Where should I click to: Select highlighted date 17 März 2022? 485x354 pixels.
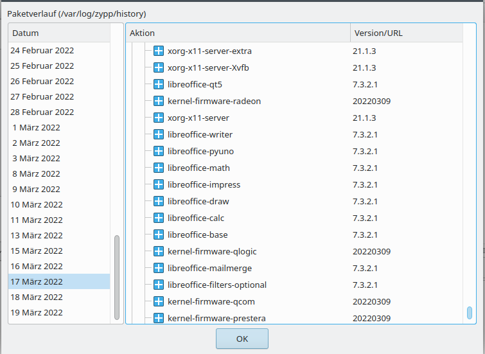click(x=59, y=281)
